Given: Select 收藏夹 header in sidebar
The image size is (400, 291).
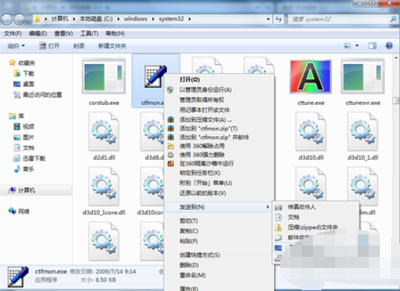Looking at the screenshot, I should click(22, 63).
